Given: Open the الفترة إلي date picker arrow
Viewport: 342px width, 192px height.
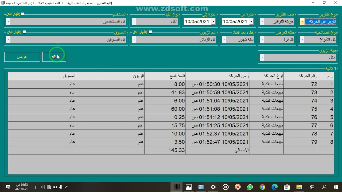Looking at the screenshot, I should (x=213, y=22).
